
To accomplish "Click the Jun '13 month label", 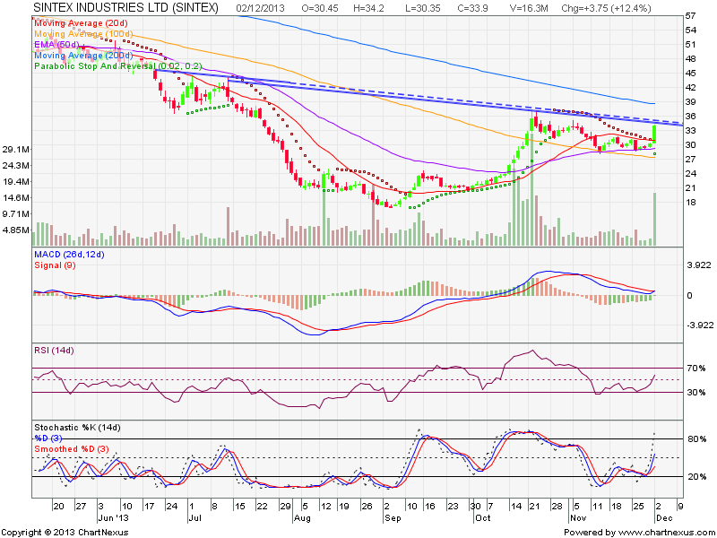I will [114, 518].
